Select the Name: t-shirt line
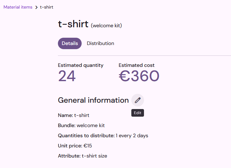 click(x=73, y=115)
